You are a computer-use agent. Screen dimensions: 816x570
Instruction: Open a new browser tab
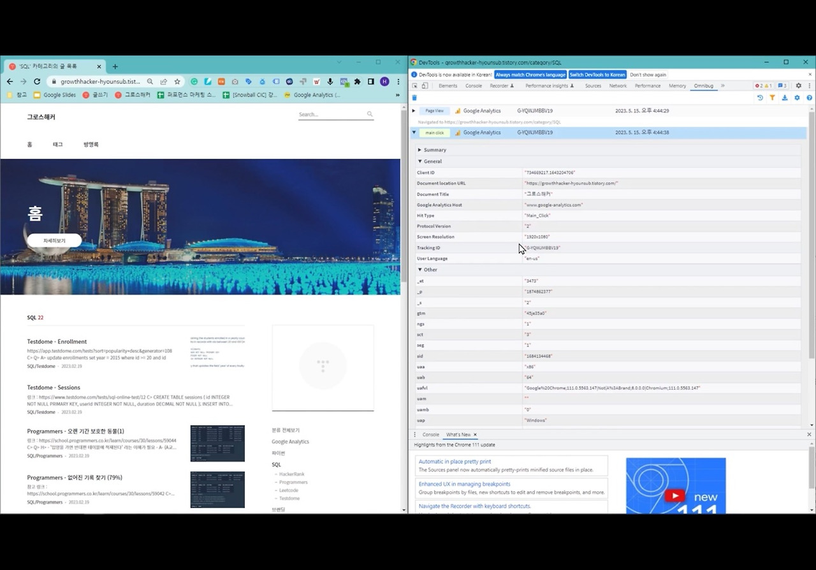coord(115,66)
